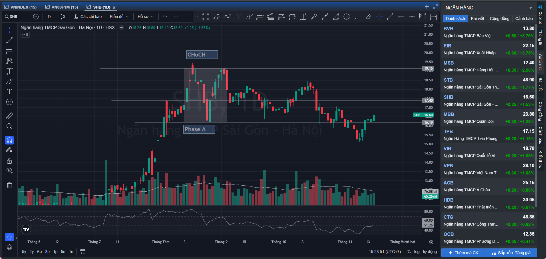Select the 'Phase A' label on chart

click(199, 129)
